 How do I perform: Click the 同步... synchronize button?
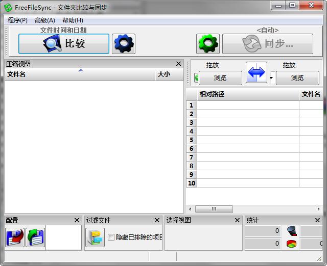[x=268, y=44]
